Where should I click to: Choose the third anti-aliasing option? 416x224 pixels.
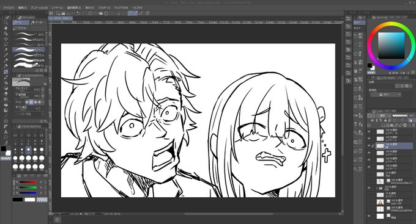(x=35, y=102)
